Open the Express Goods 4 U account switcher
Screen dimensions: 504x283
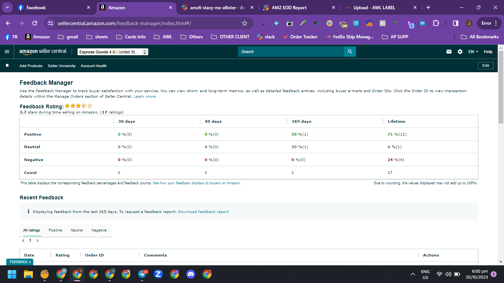(113, 52)
